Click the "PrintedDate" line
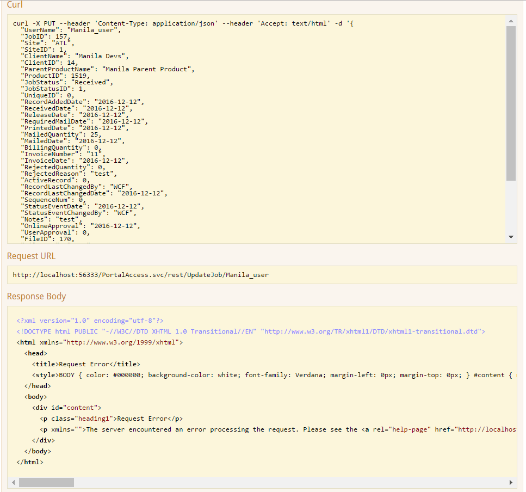Image resolution: width=526 pixels, height=492 pixels. pos(75,128)
